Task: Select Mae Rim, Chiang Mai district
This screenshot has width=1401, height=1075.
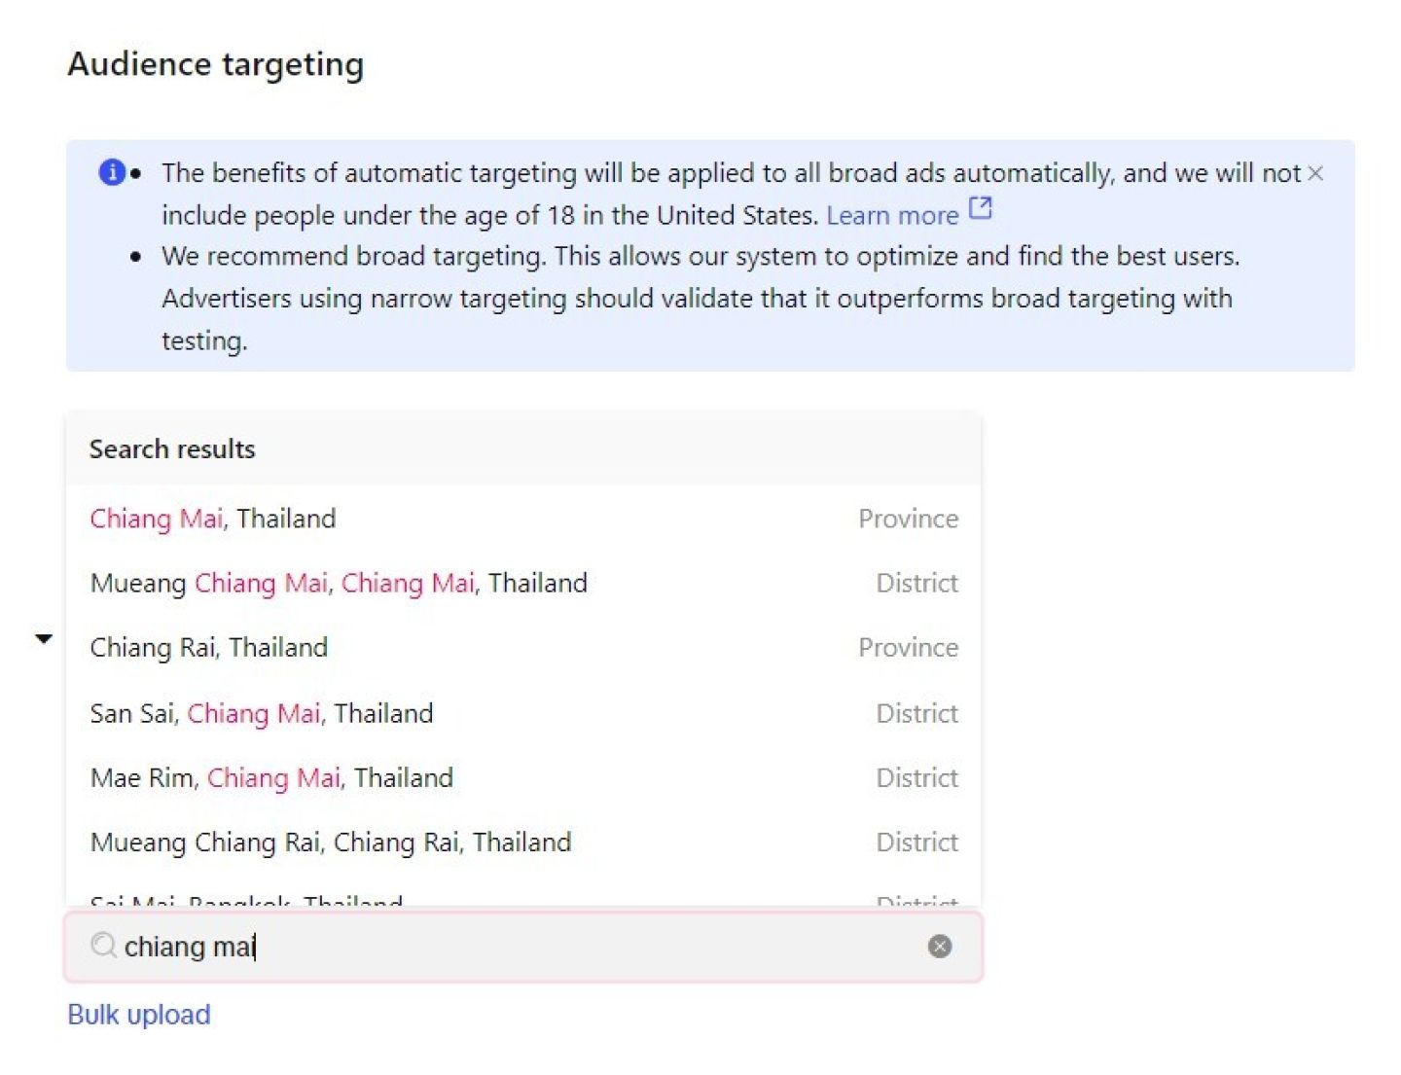Action: [x=271, y=778]
